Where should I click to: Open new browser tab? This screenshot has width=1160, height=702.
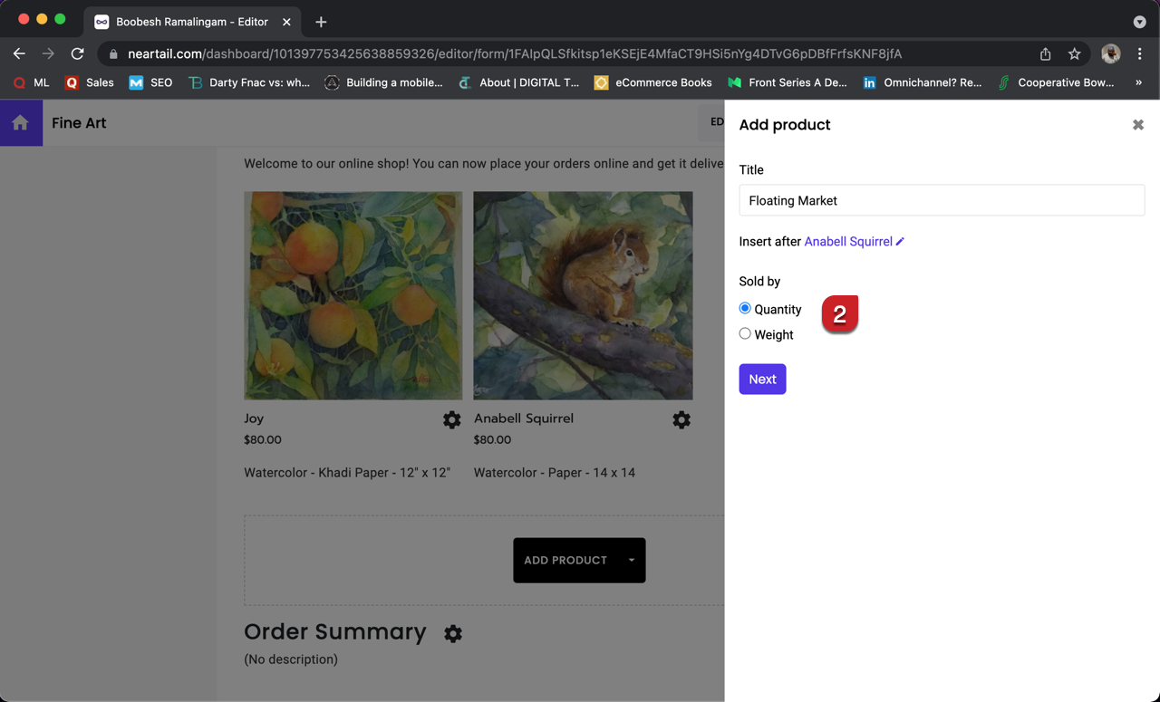[x=321, y=22]
